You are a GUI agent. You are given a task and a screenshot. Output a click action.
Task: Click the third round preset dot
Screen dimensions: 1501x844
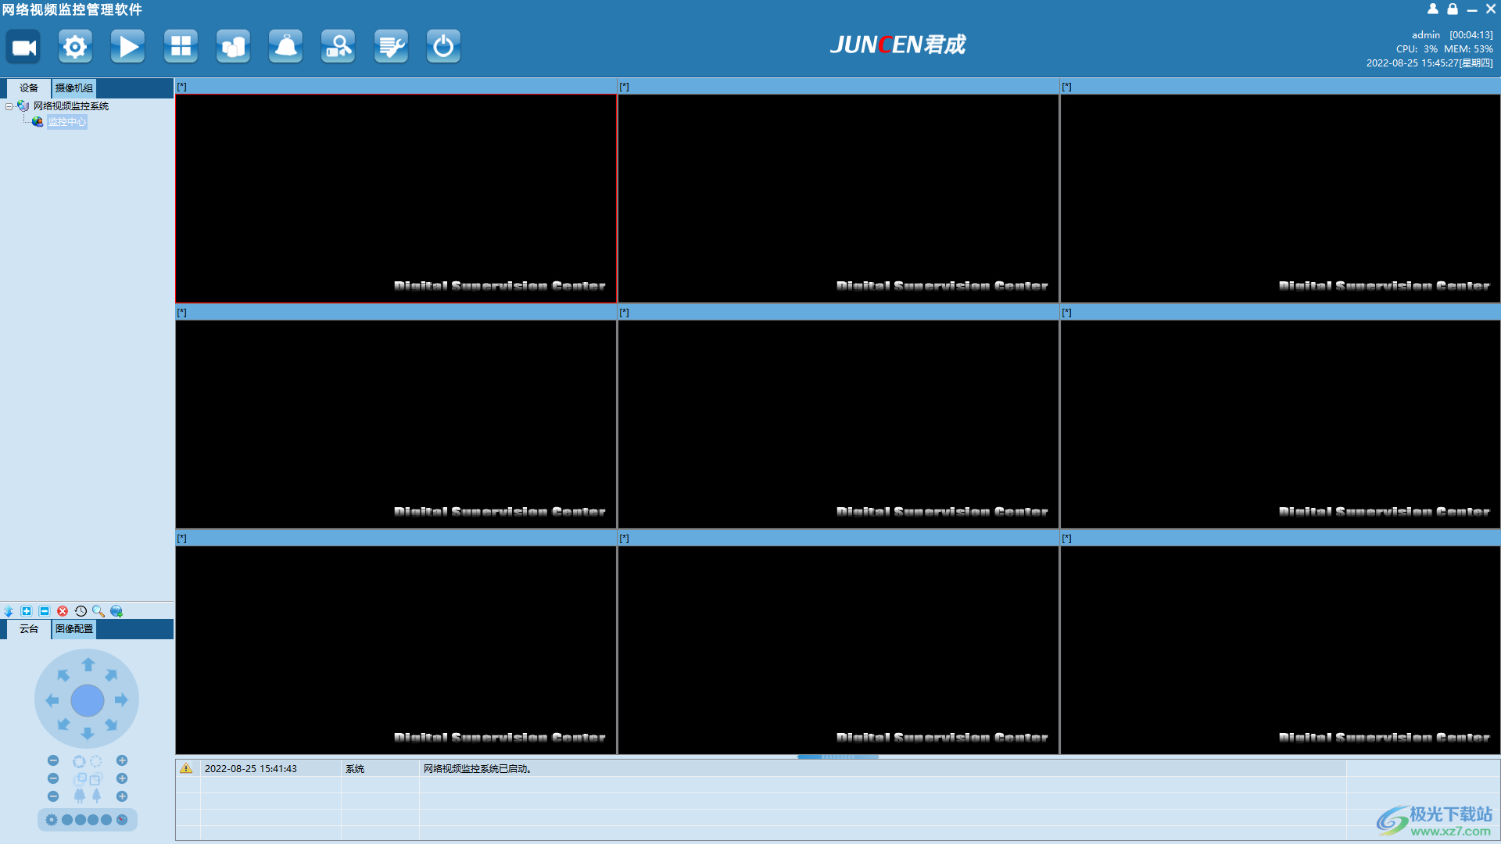(x=93, y=820)
